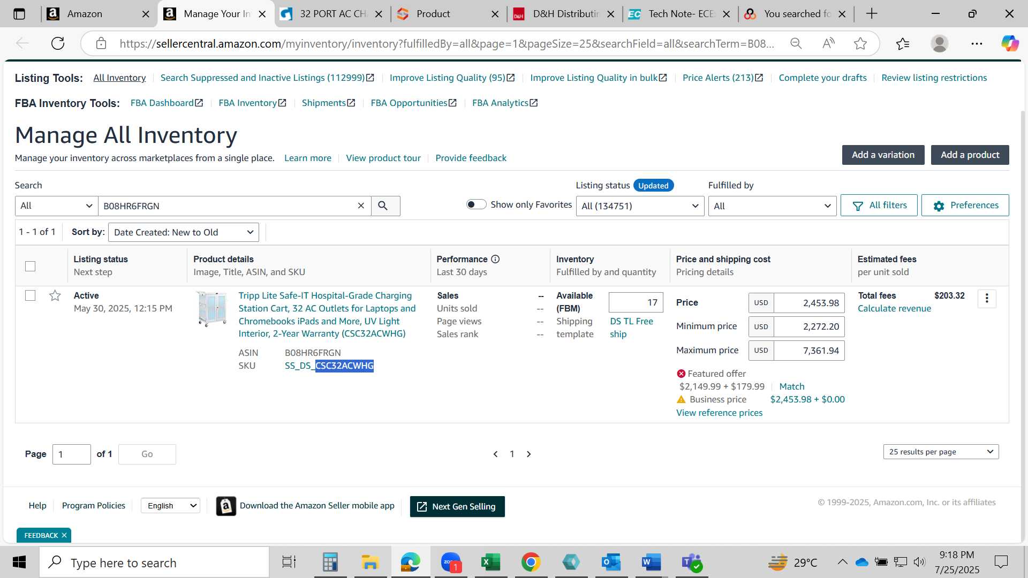Reload the page in the browser
Screen dimensions: 1028x578
click(58, 43)
